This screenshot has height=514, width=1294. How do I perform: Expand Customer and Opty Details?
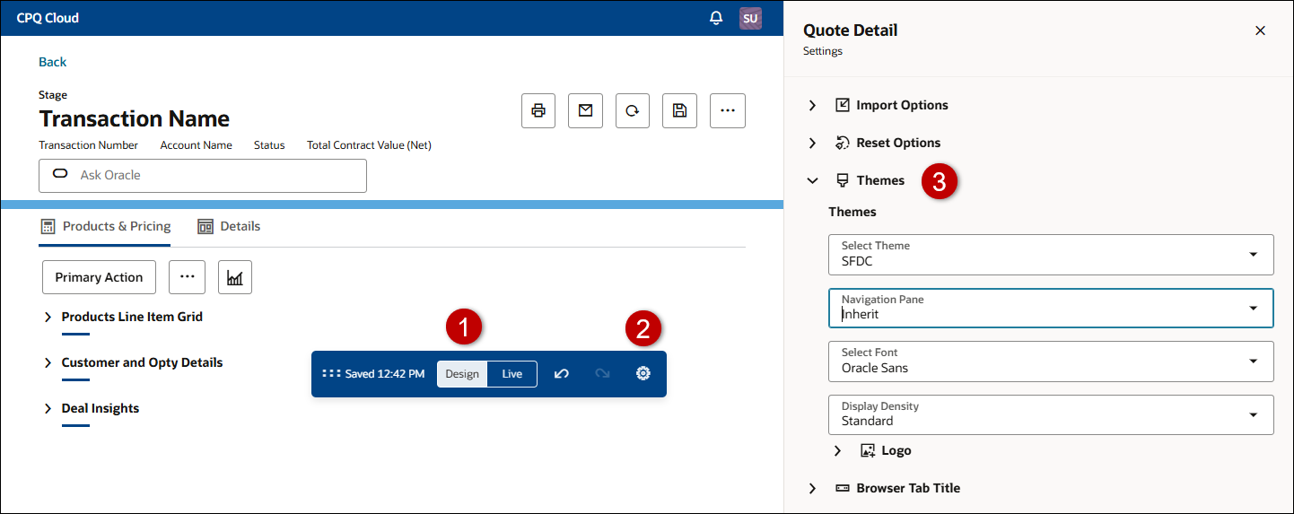[x=48, y=362]
